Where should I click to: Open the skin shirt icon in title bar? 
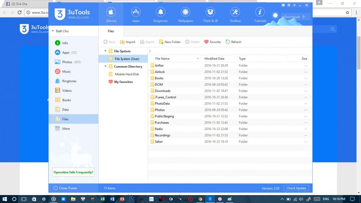283,5
